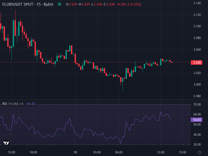Click the 06:00 label on the time axis
The image size is (208, 156).
pyautogui.click(x=119, y=152)
